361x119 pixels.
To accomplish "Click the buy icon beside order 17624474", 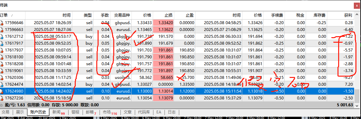I will coord(2,84).
